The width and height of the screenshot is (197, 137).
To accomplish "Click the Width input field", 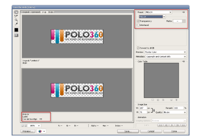I will (143, 108).
